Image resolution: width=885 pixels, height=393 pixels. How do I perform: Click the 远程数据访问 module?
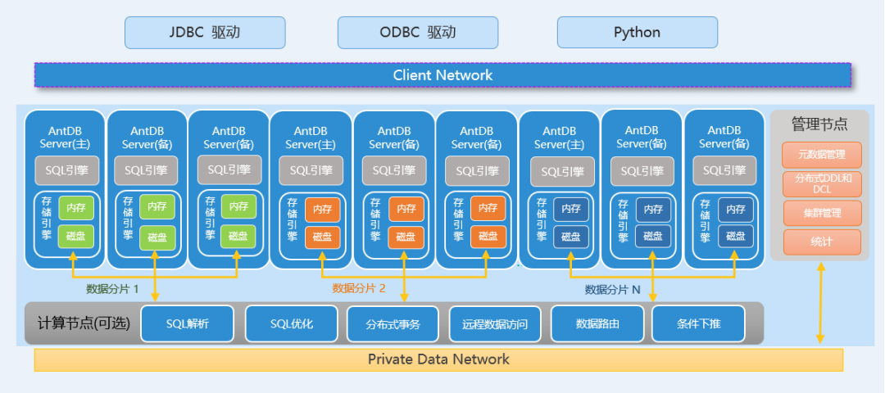coord(495,323)
